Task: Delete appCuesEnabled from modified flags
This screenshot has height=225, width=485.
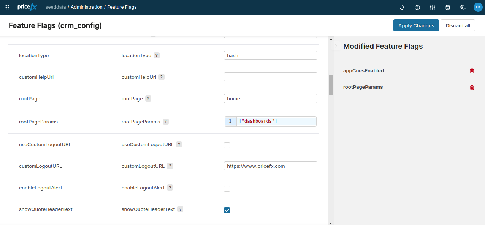Action: pyautogui.click(x=472, y=71)
